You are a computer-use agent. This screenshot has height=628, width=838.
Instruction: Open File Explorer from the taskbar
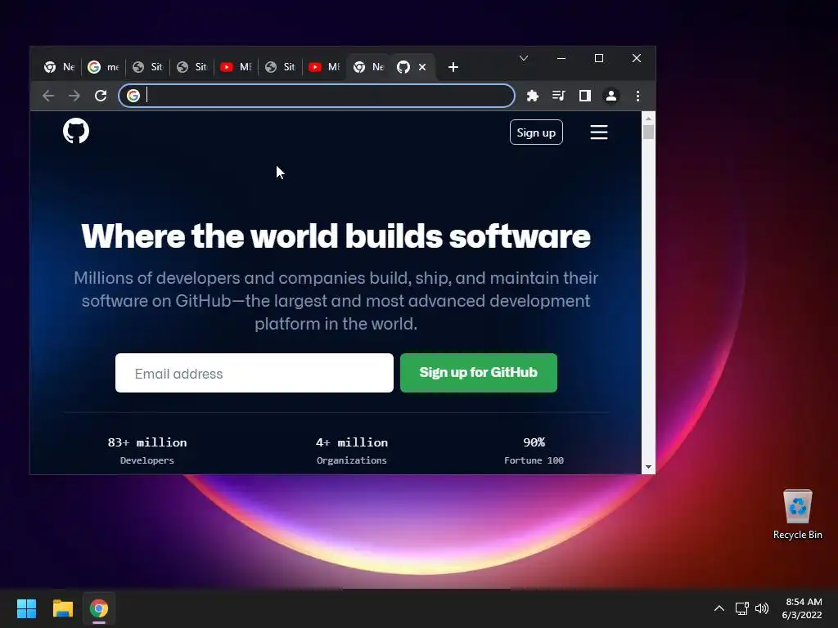point(62,608)
